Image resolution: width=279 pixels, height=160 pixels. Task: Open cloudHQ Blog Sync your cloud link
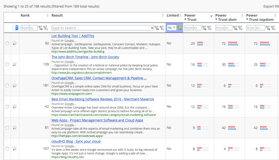point(76,141)
